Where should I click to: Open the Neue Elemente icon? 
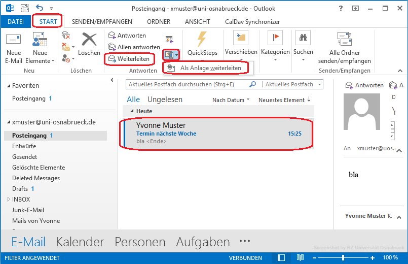click(x=40, y=40)
